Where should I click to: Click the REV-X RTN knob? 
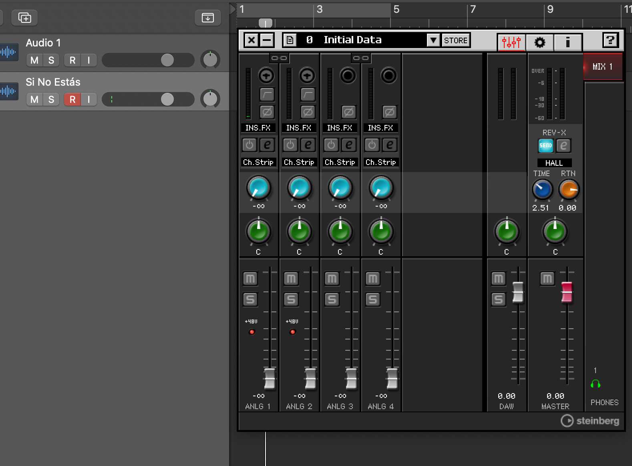(x=569, y=189)
